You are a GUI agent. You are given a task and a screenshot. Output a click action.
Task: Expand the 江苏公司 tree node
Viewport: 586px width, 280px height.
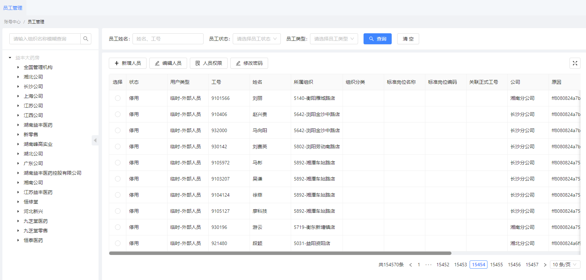(18, 106)
